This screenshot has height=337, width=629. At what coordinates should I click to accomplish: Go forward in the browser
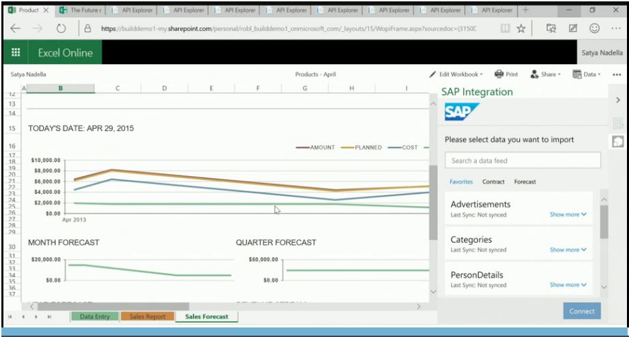click(38, 29)
